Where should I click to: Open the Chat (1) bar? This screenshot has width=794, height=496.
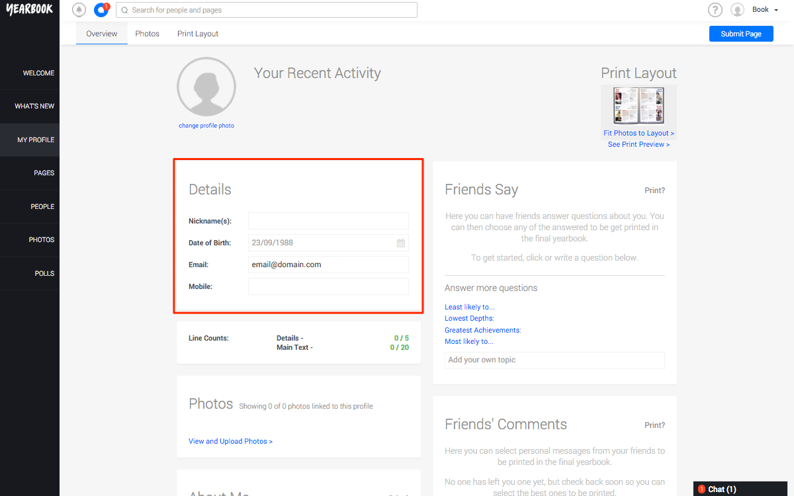740,489
